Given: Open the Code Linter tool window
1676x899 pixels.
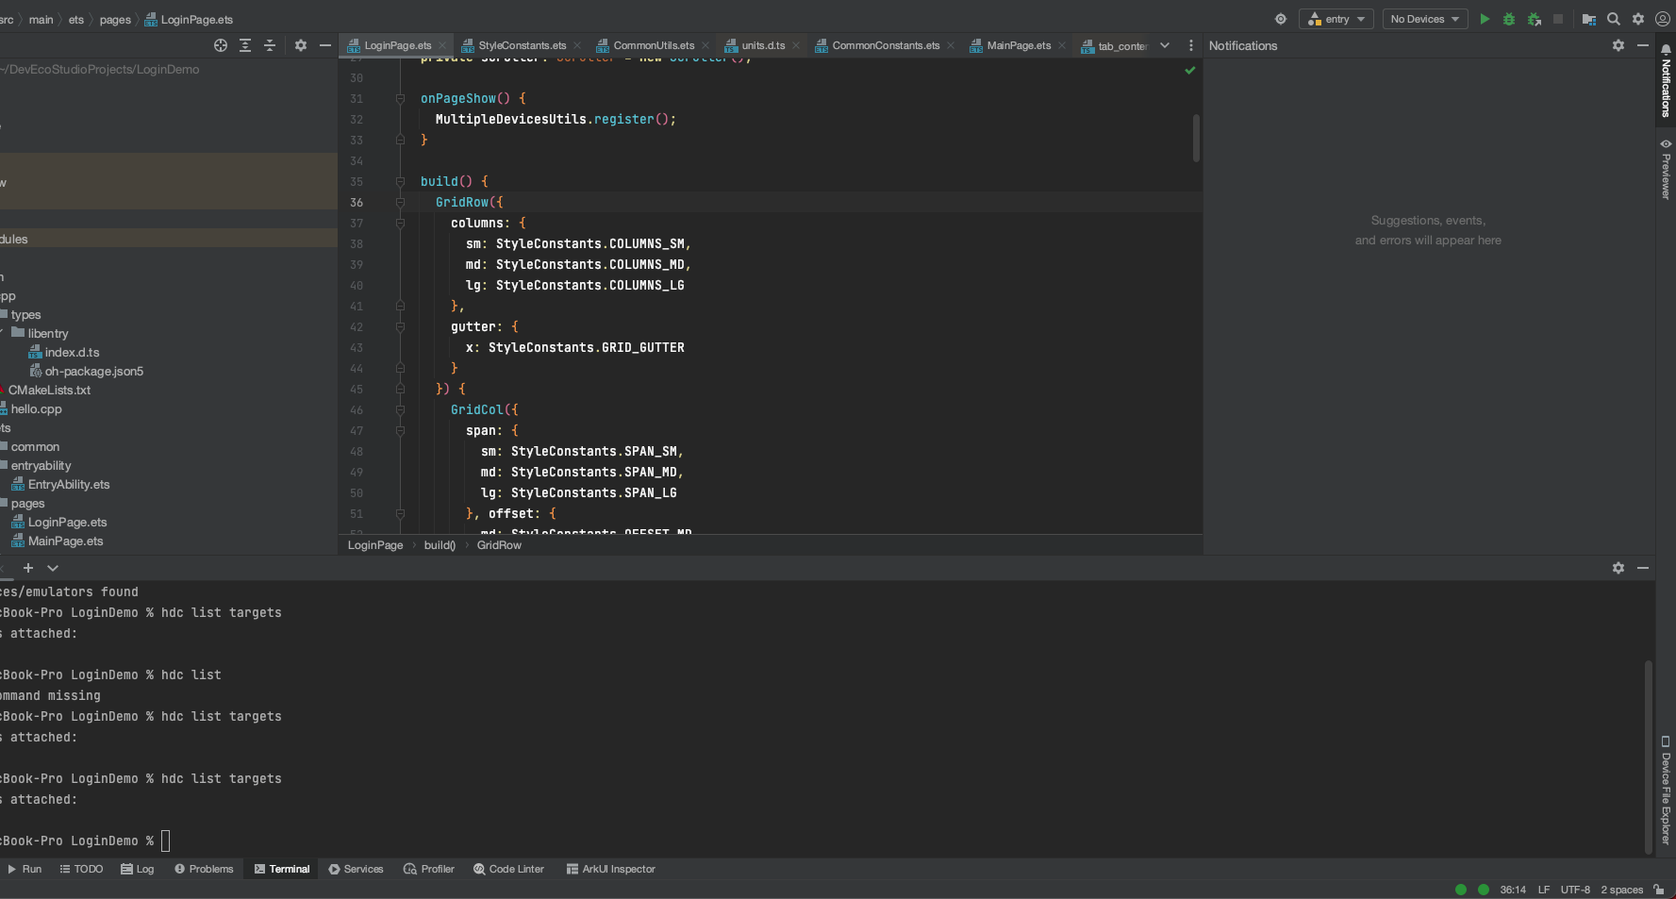Looking at the screenshot, I should pyautogui.click(x=509, y=869).
